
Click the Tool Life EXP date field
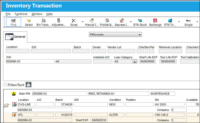[168, 61]
